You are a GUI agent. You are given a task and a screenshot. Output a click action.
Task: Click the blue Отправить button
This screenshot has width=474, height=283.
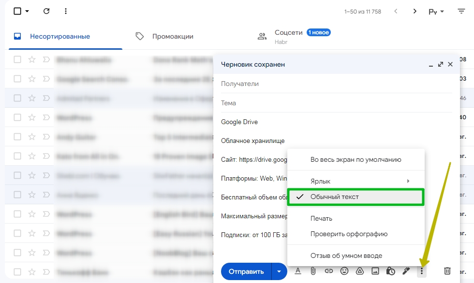246,271
